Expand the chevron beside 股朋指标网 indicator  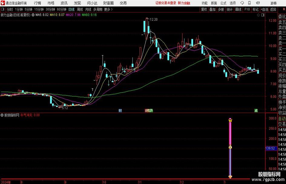click(2, 115)
